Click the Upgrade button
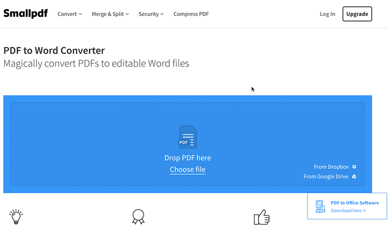Viewport: 388px width, 227px height. point(357,14)
